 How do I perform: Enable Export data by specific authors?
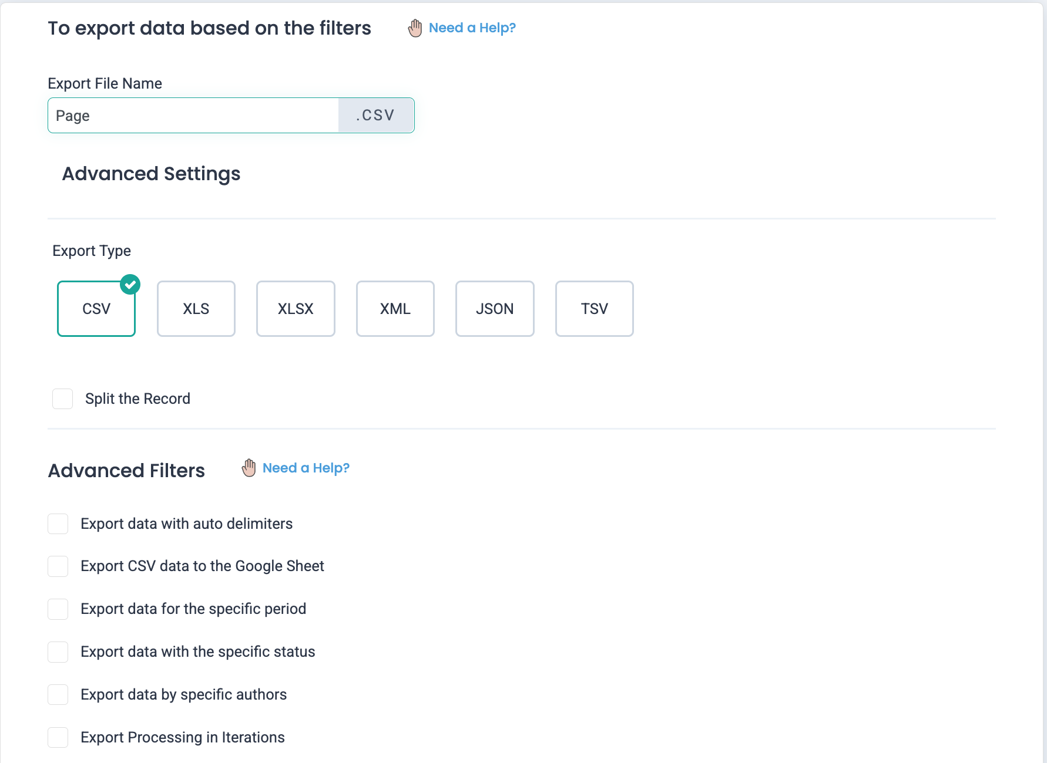point(58,695)
